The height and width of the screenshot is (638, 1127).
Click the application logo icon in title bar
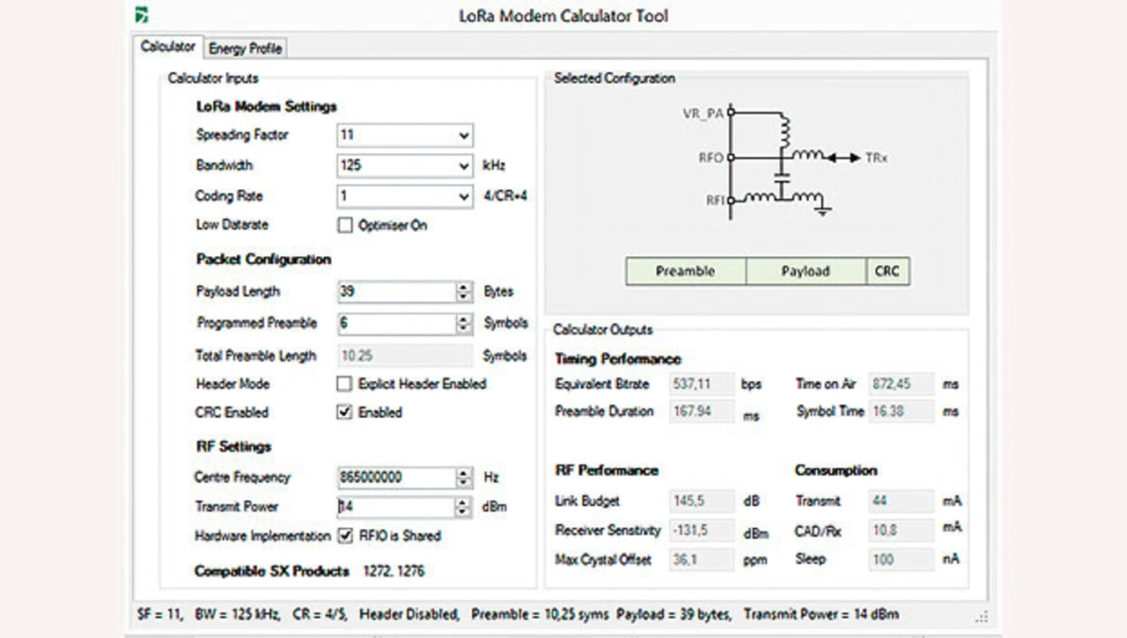click(140, 15)
